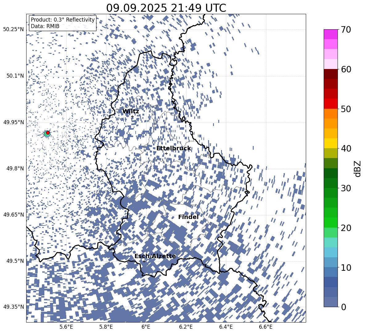The image size is (365, 333).
Task: Click the Ettelbruck city label
Action: click(174, 148)
